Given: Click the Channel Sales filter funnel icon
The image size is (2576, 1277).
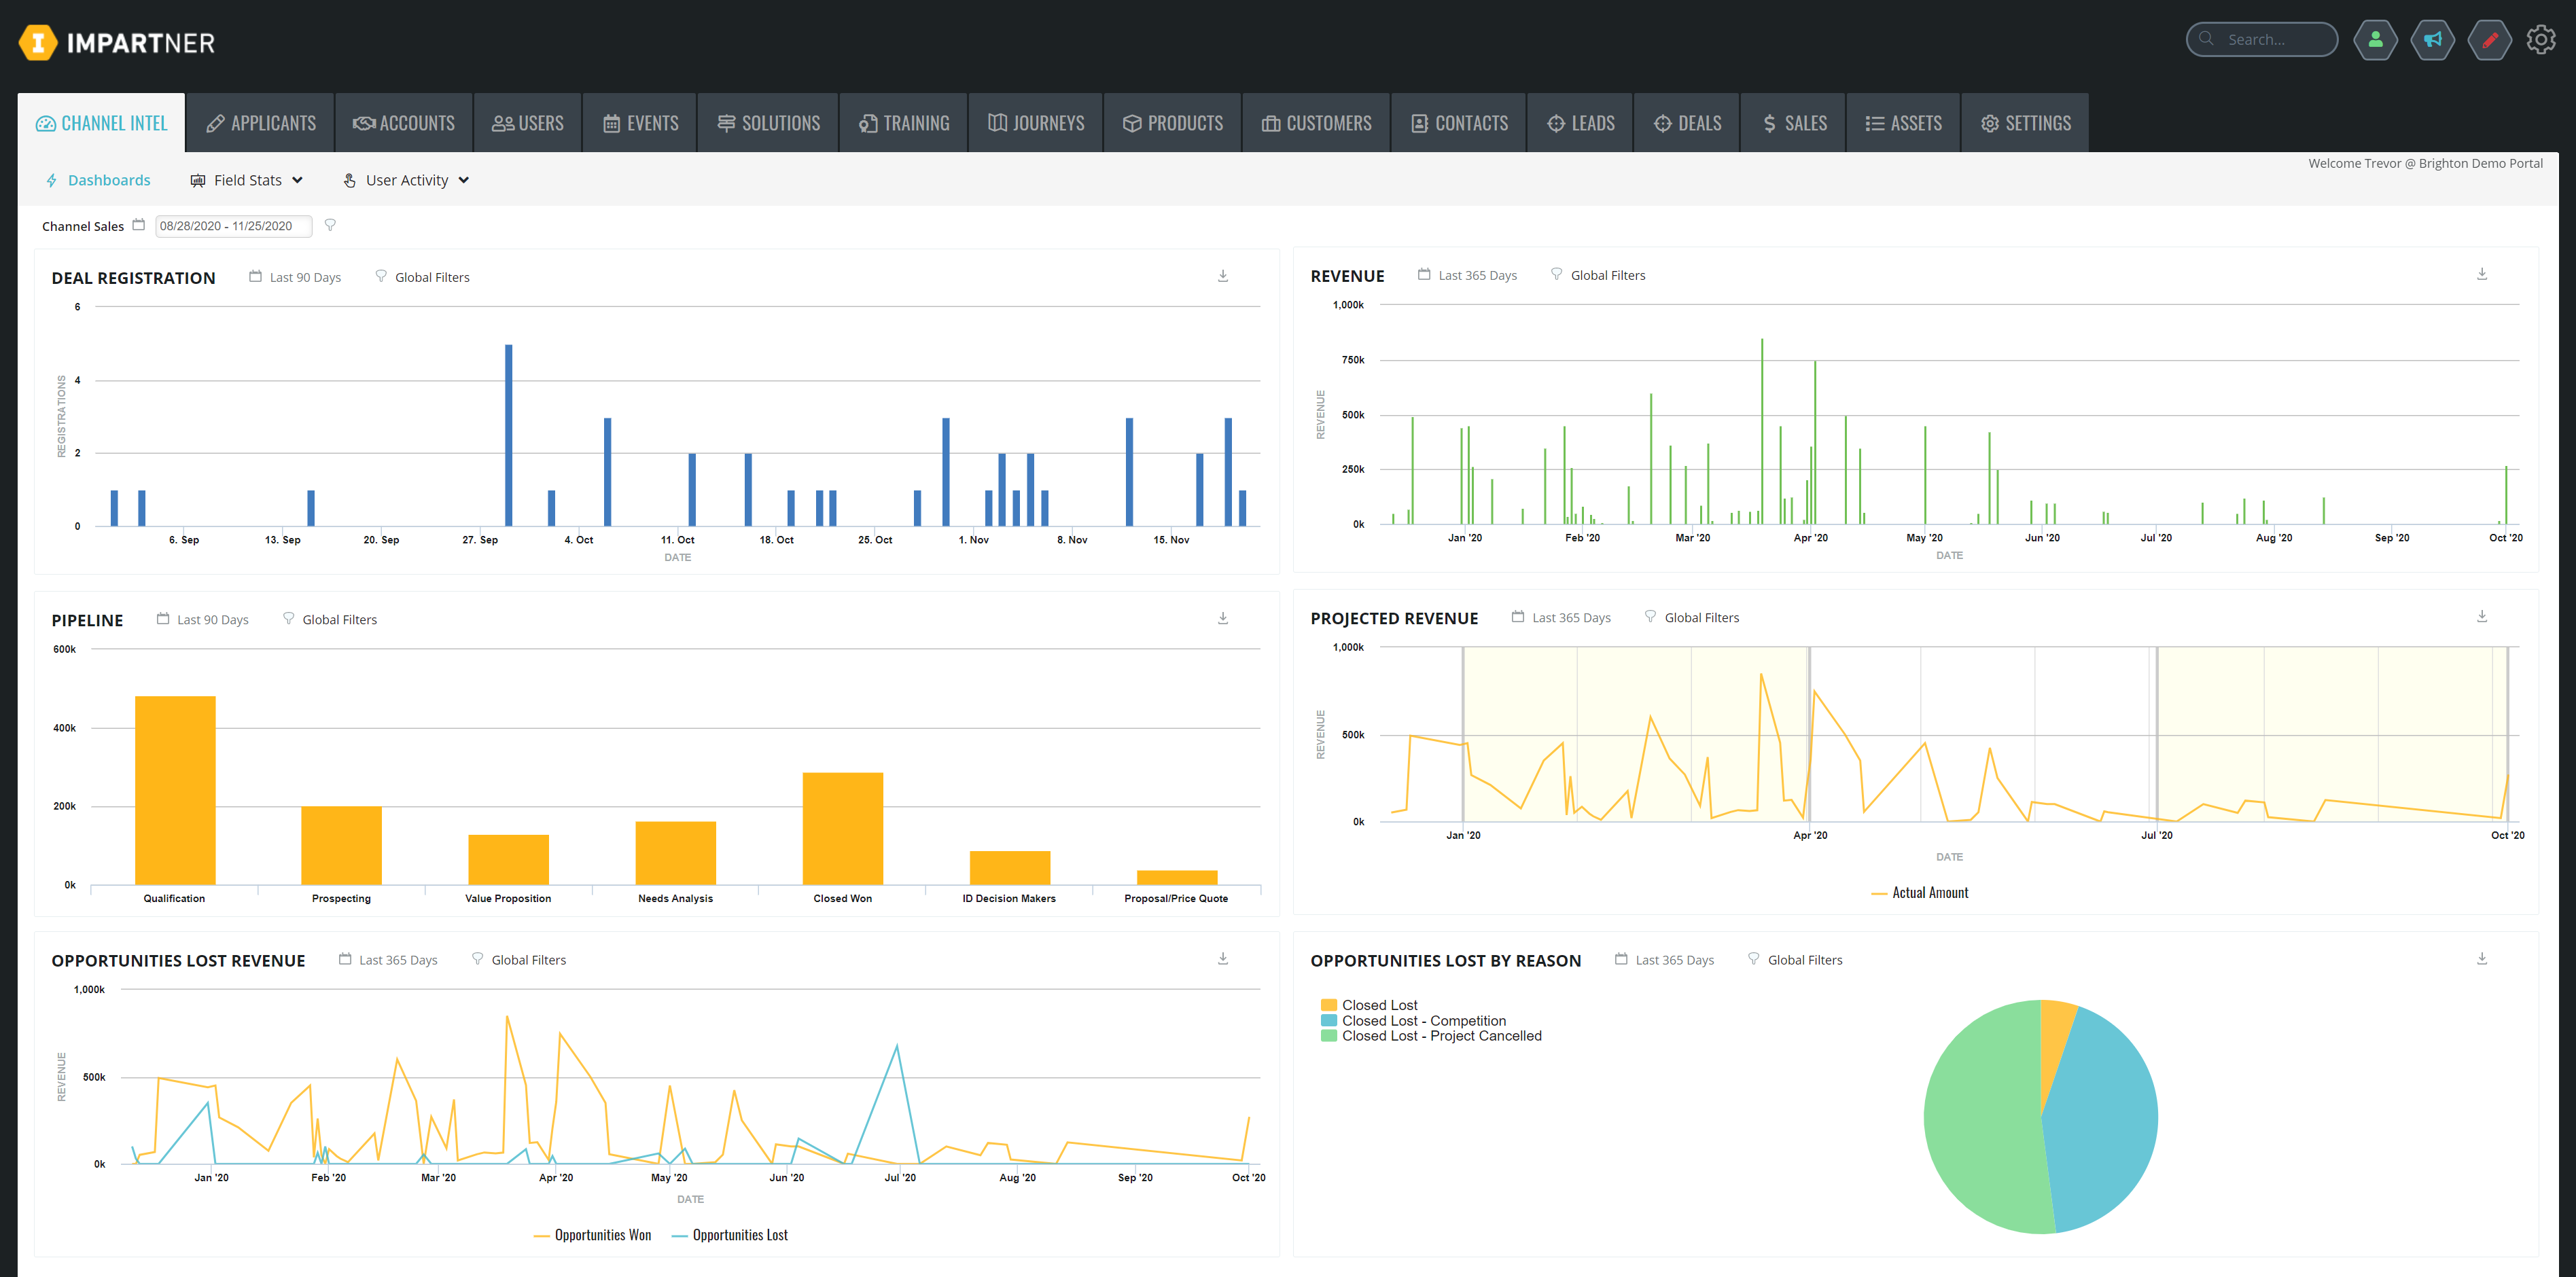Looking at the screenshot, I should [x=330, y=225].
